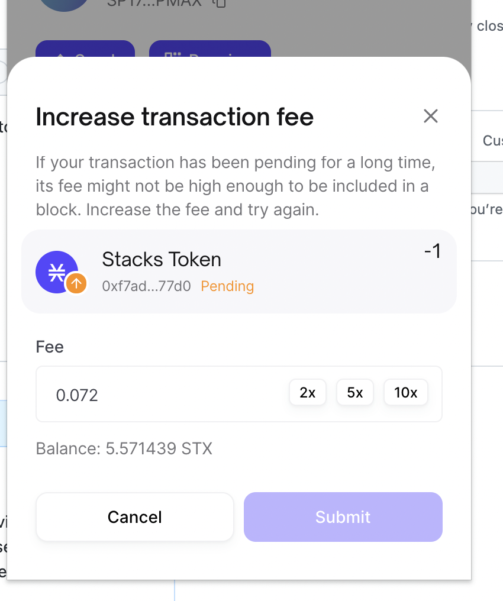Click the Balance: 5.571439 STX text
The width and height of the screenshot is (503, 601).
(124, 448)
